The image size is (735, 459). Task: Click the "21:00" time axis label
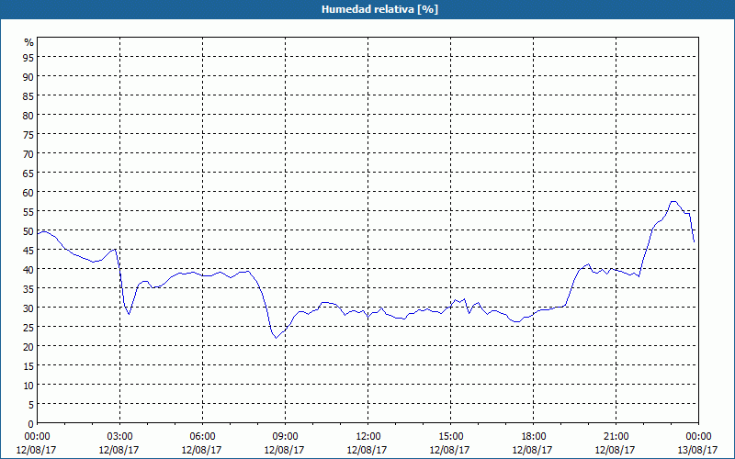click(616, 437)
